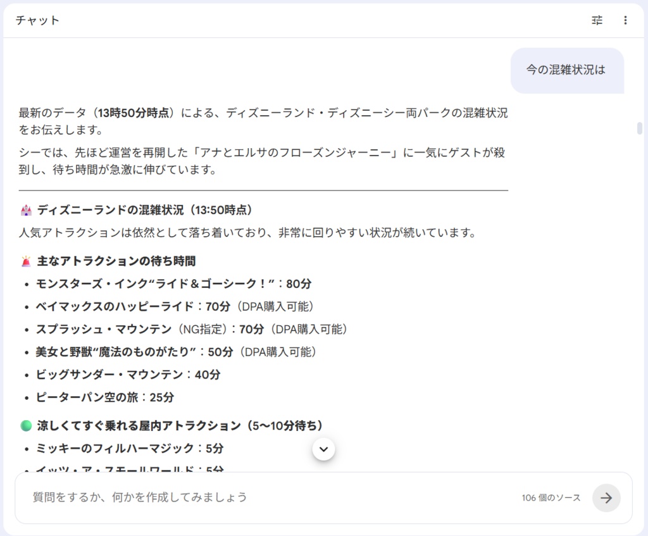Image resolution: width=648 pixels, height=536 pixels.
Task: Open the three-dot more options menu
Action: (625, 20)
